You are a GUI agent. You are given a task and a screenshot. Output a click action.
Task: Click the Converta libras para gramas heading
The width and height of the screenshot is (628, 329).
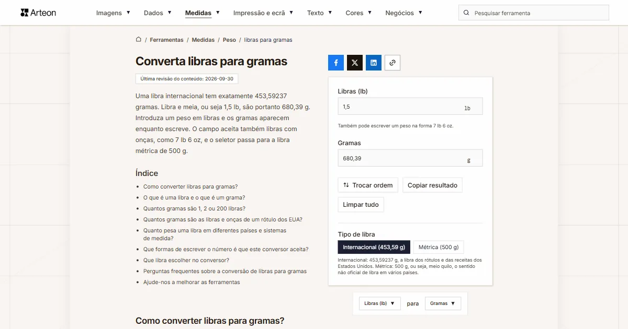coord(211,61)
